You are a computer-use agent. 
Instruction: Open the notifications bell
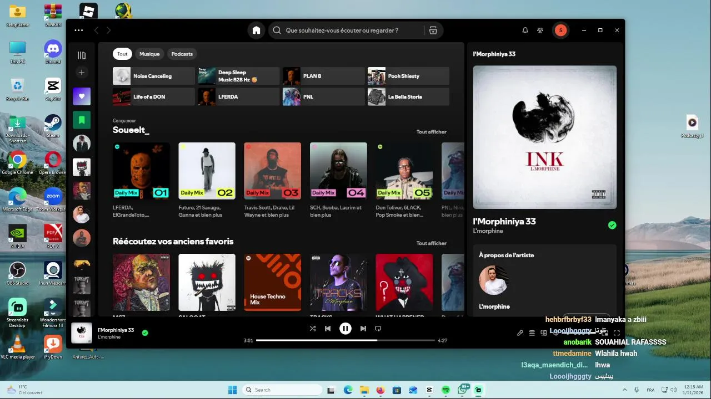[x=525, y=30]
